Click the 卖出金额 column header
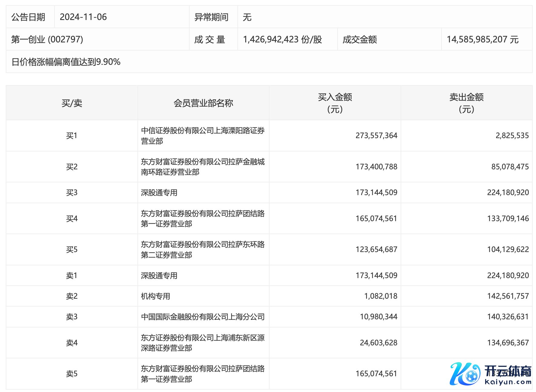This screenshot has height=392, width=536. pyautogui.click(x=466, y=103)
